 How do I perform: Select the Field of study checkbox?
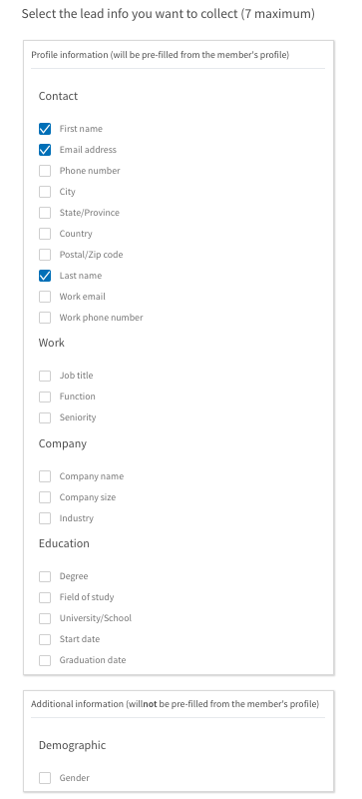pyautogui.click(x=45, y=597)
